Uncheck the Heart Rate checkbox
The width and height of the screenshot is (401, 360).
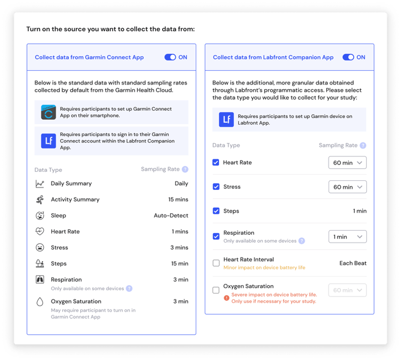[216, 162]
